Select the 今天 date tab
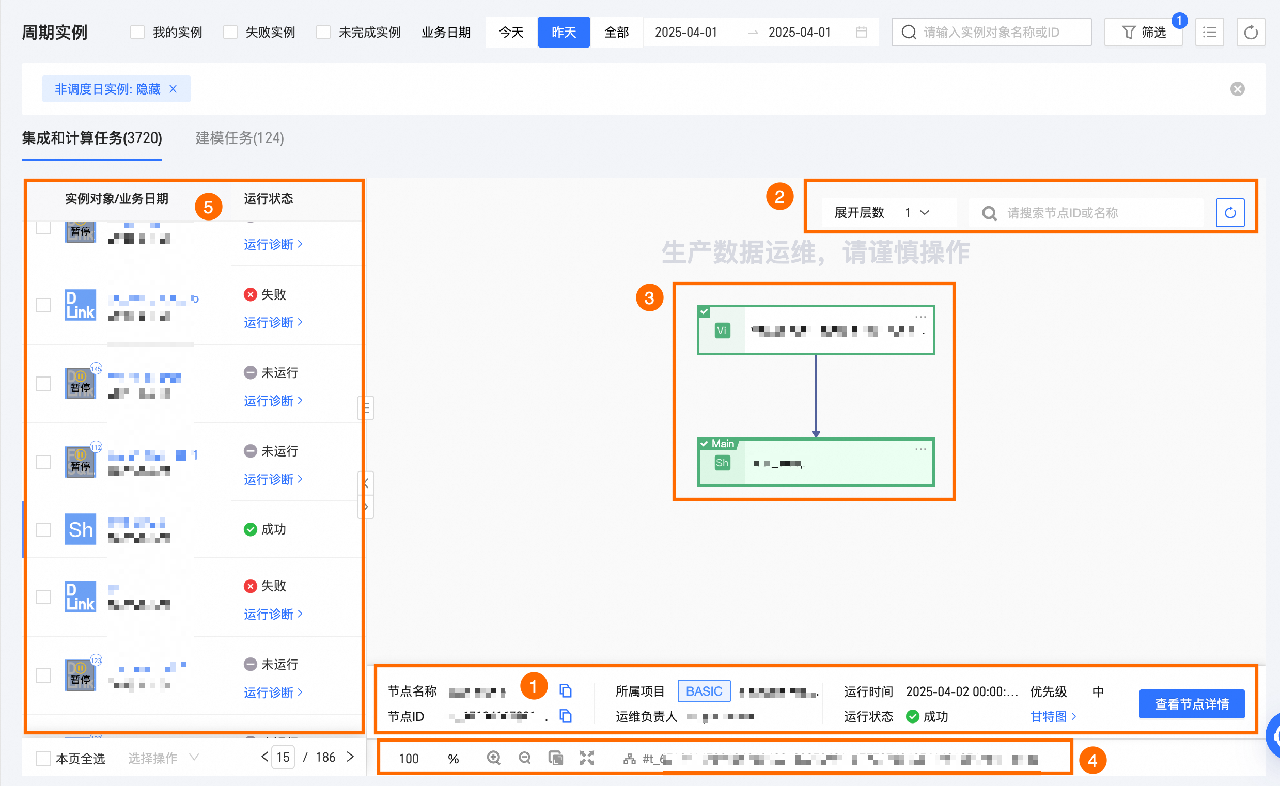Screen dimensions: 1280x786 point(511,32)
